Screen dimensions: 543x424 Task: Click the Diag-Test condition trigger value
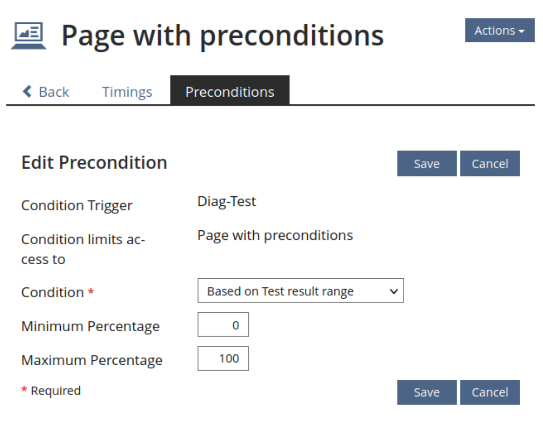tap(227, 201)
